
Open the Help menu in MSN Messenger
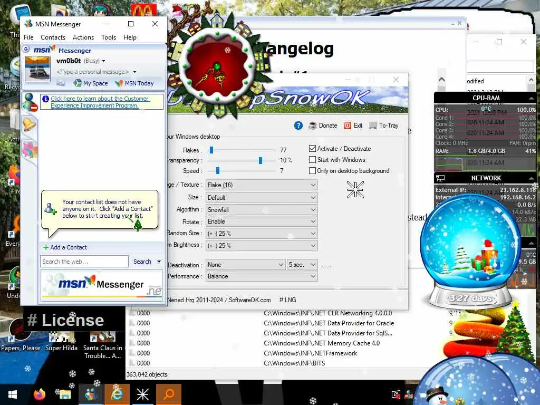pos(130,37)
